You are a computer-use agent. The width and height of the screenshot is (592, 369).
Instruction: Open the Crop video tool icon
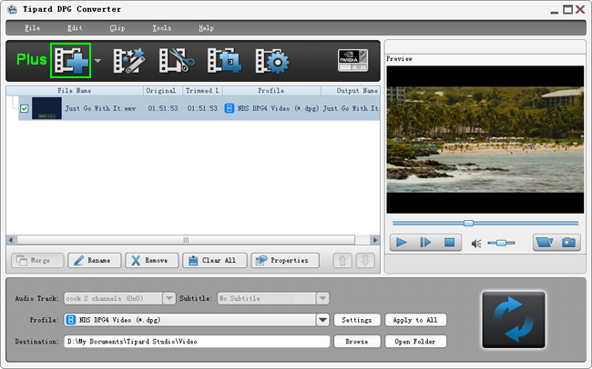click(x=224, y=60)
